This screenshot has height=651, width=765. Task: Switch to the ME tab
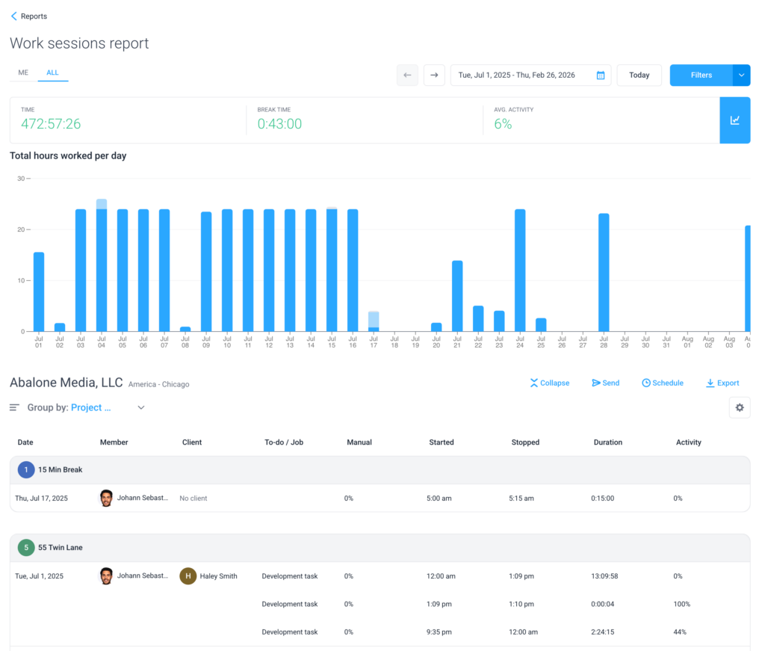[23, 72]
